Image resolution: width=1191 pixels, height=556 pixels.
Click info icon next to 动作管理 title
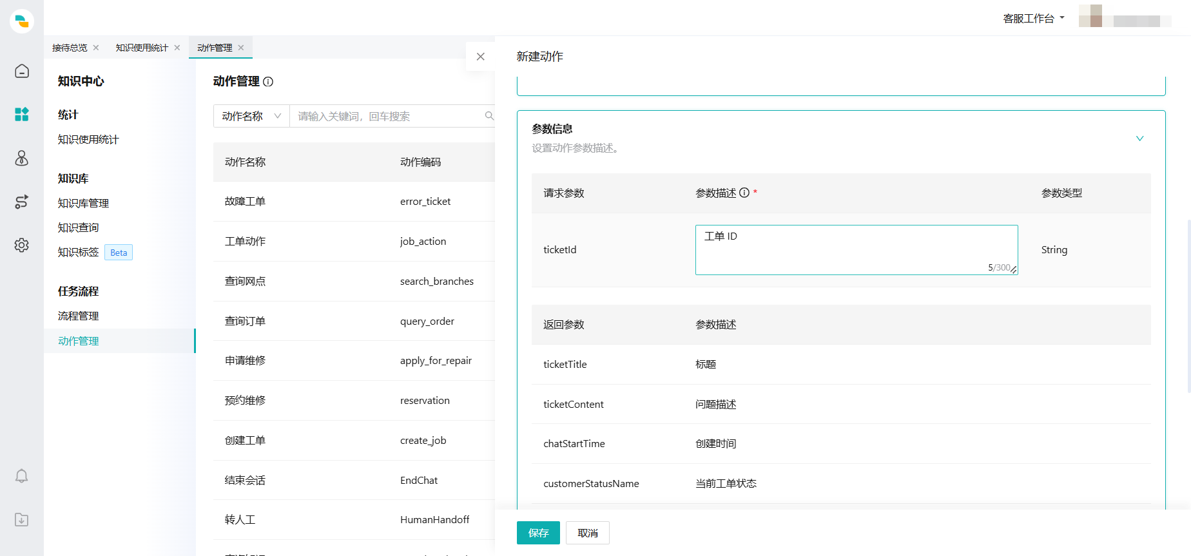pos(269,82)
